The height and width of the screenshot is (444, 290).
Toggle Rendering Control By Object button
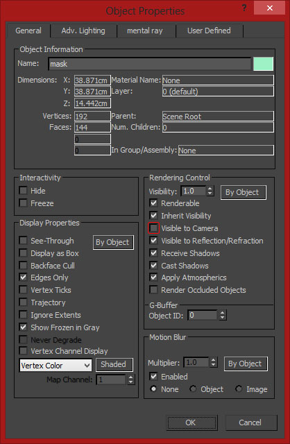point(244,193)
